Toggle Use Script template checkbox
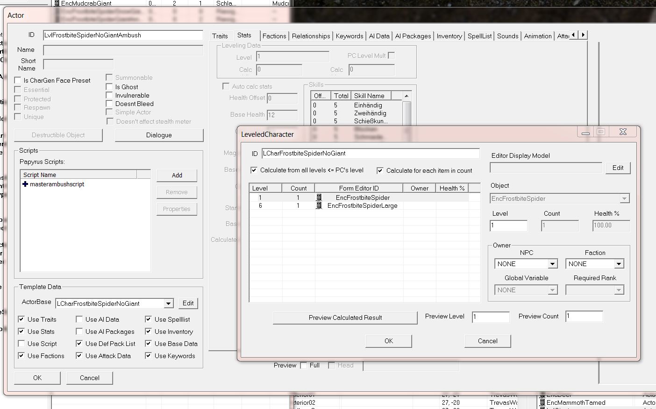656x409 pixels. [x=21, y=344]
